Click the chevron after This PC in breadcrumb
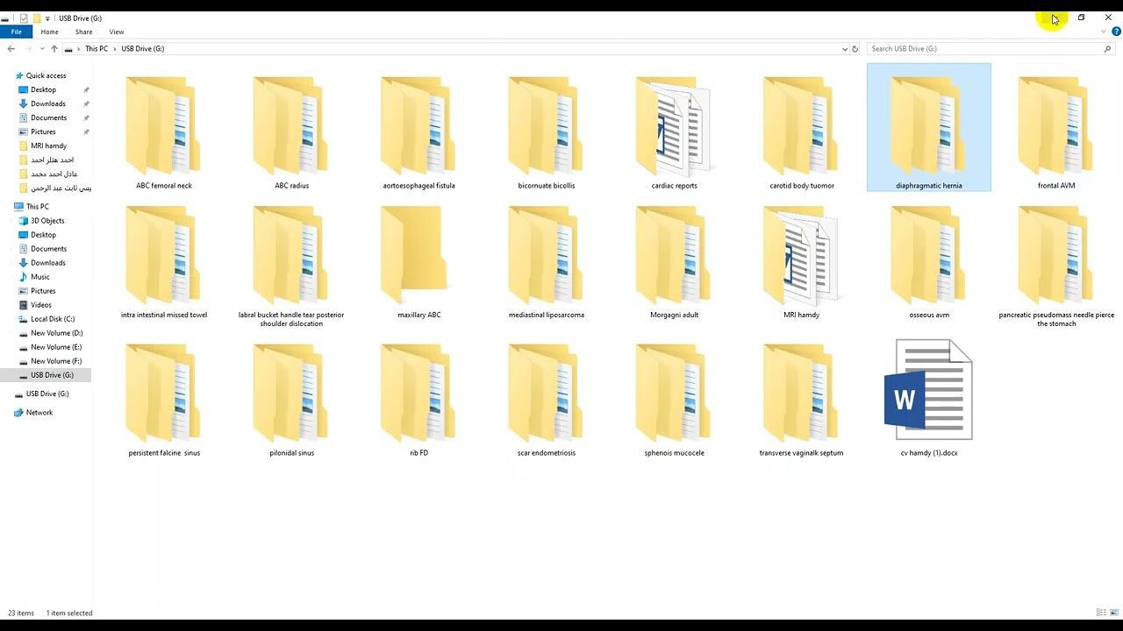Viewport: 1123px width, 631px height. 114,49
